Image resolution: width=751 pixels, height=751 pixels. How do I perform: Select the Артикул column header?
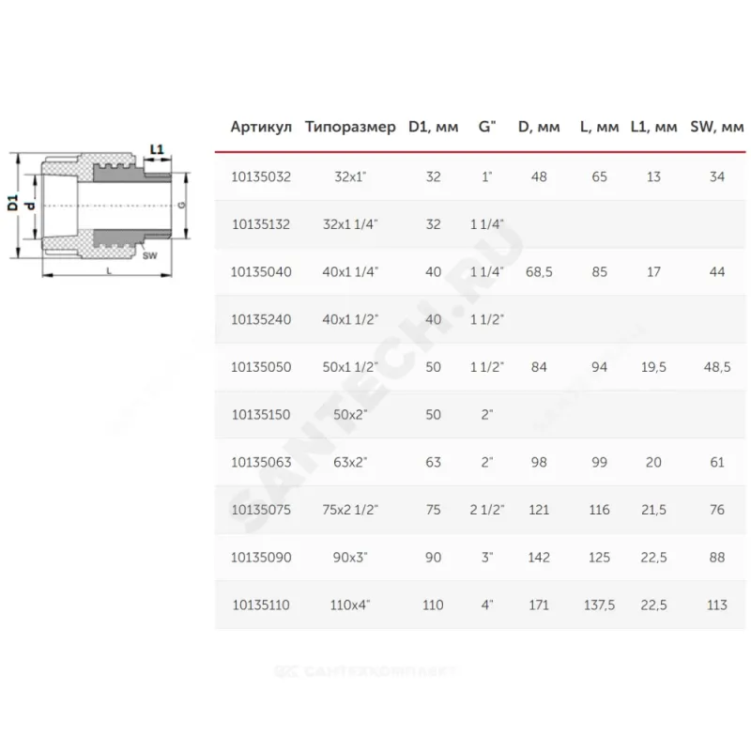pyautogui.click(x=262, y=128)
